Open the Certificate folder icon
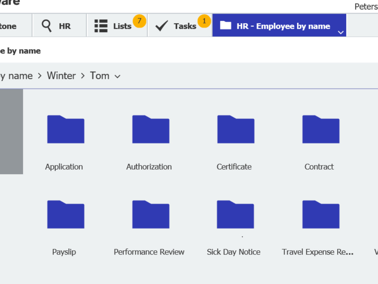The width and height of the screenshot is (378, 284). pyautogui.click(x=236, y=129)
